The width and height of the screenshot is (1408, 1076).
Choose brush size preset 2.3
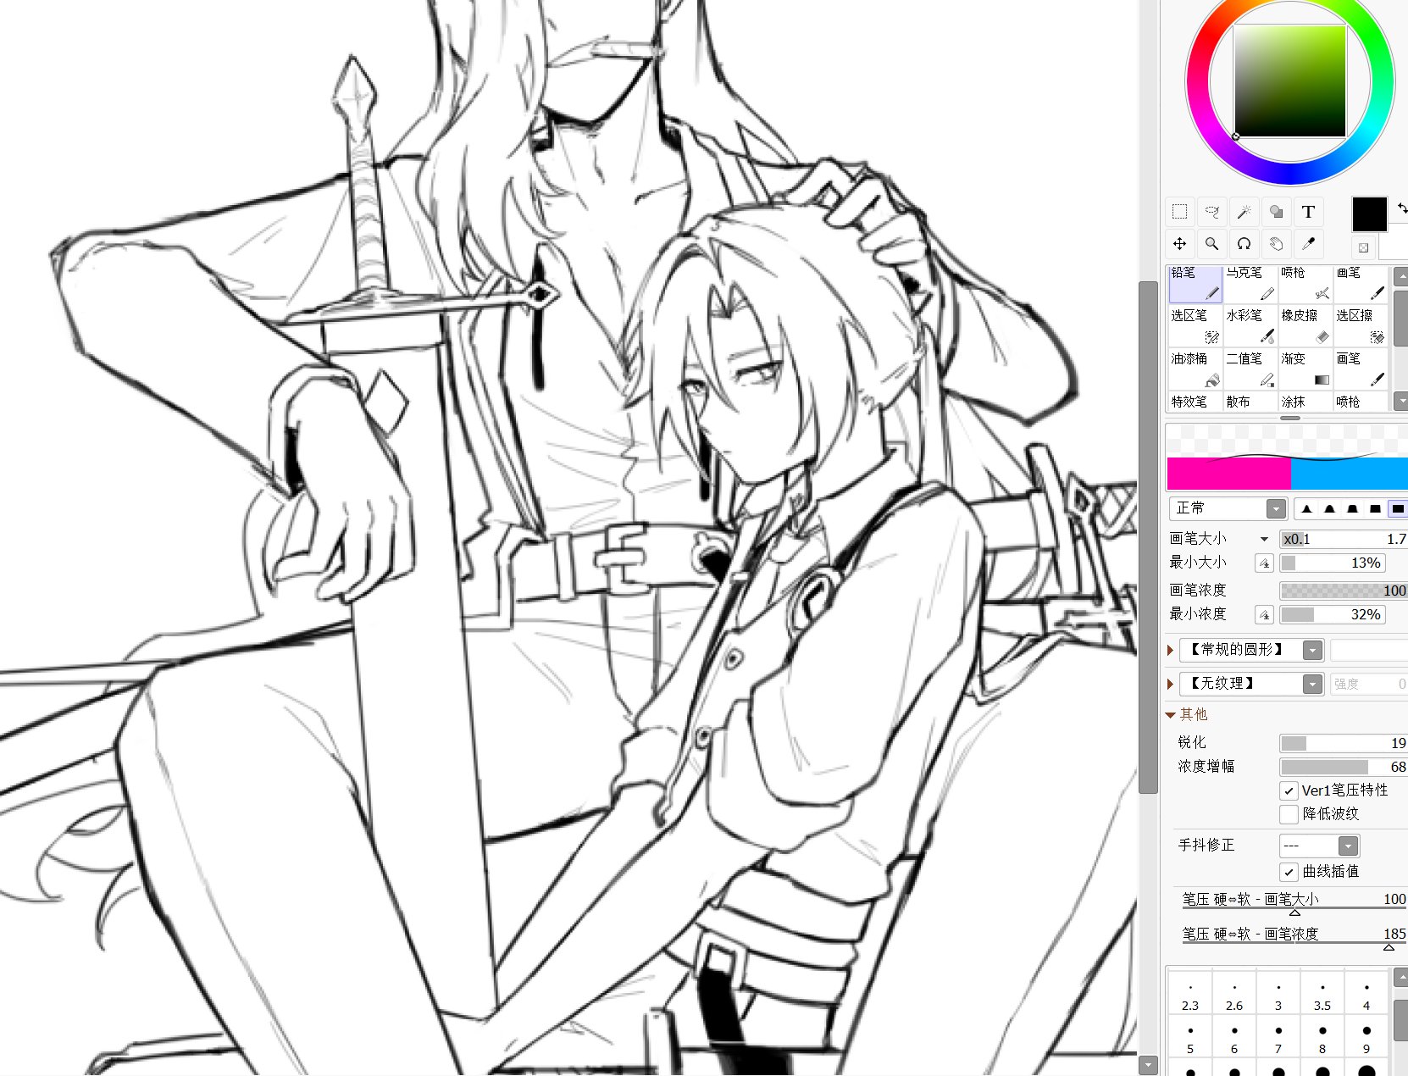click(1190, 995)
